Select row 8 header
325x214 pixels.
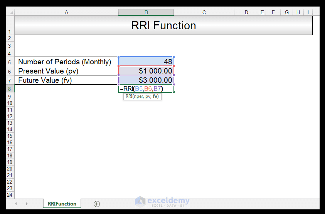(10, 89)
